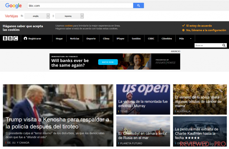
Task: Open the Noticias section
Action: [x=75, y=39]
